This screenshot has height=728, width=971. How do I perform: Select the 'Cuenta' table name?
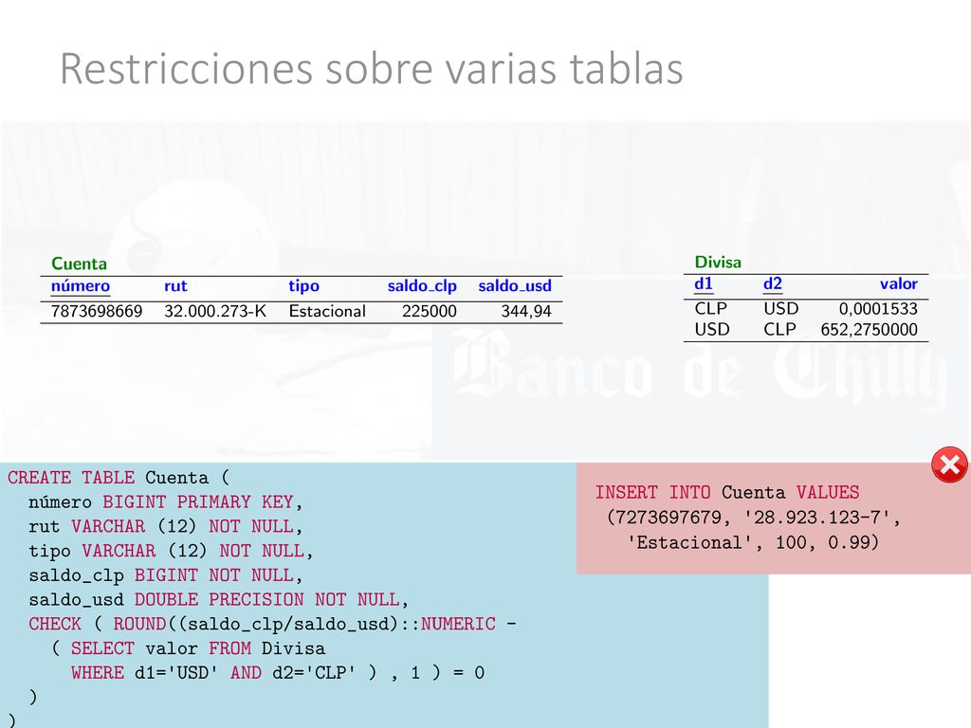point(79,264)
